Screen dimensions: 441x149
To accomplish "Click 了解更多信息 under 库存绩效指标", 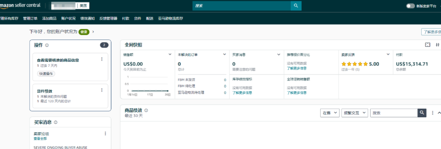I will [242, 92].
